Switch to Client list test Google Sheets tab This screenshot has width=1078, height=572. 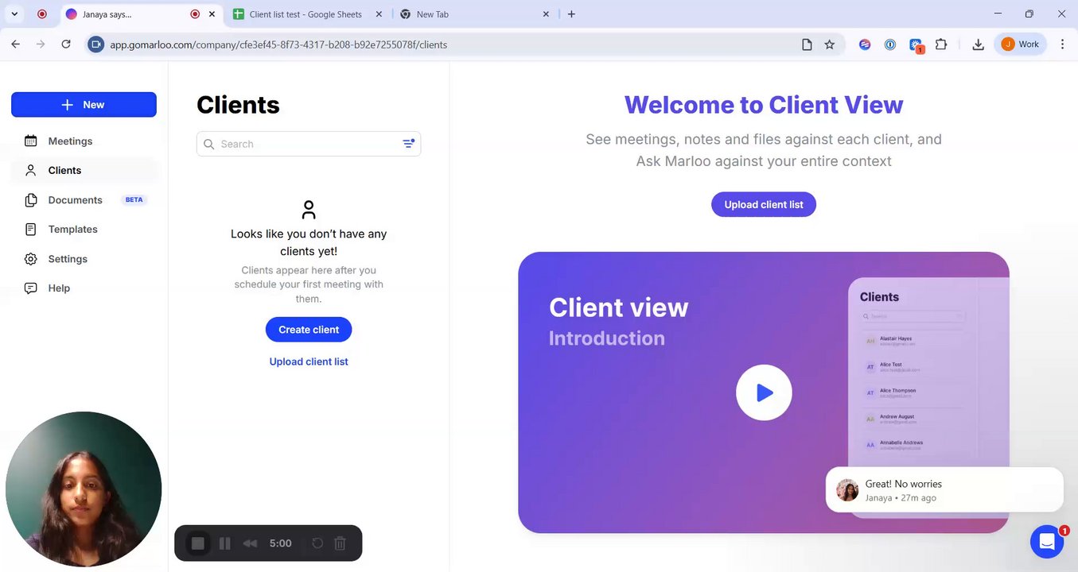click(x=306, y=14)
